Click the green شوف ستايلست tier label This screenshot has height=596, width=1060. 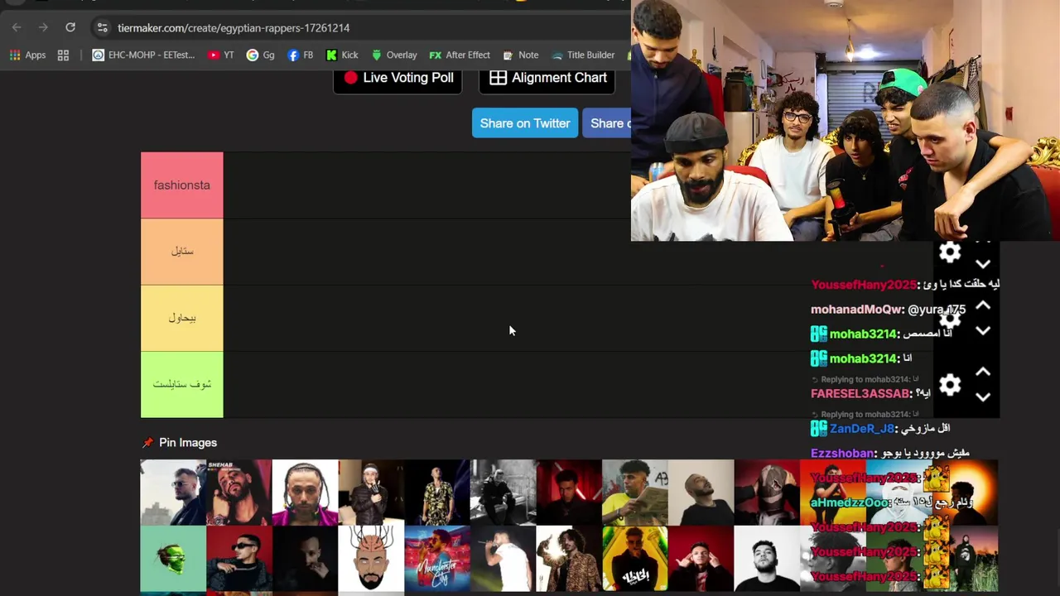point(182,384)
